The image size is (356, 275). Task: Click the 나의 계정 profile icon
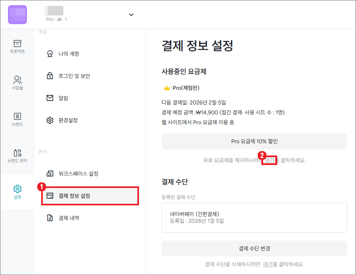click(50, 54)
